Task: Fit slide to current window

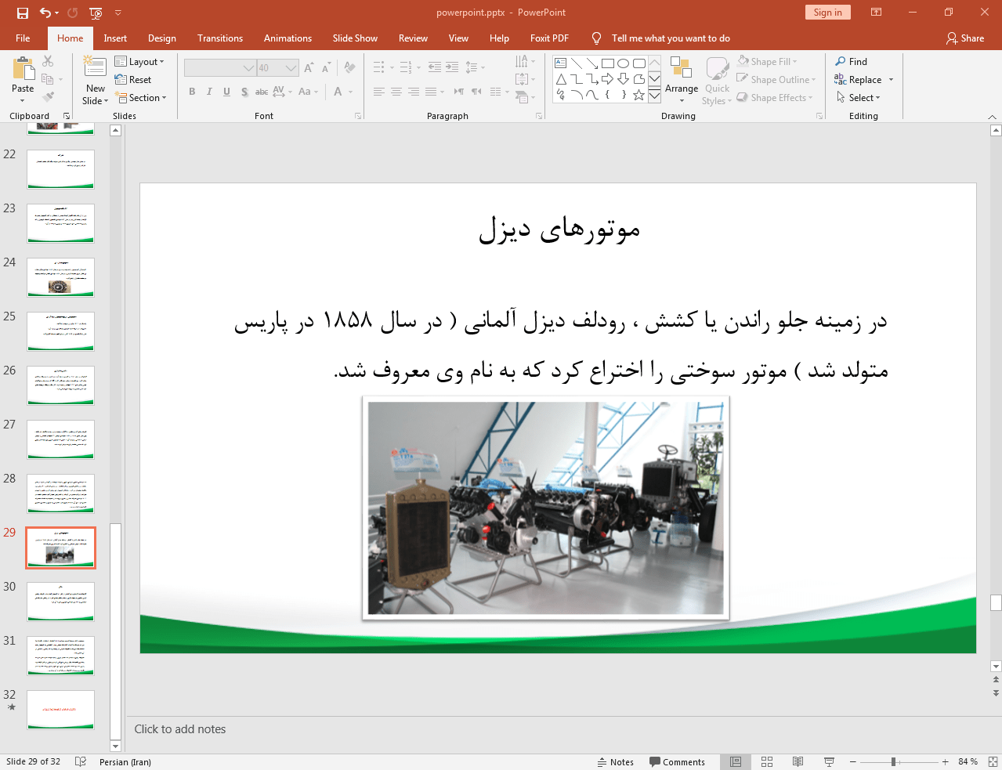Action: [x=993, y=761]
